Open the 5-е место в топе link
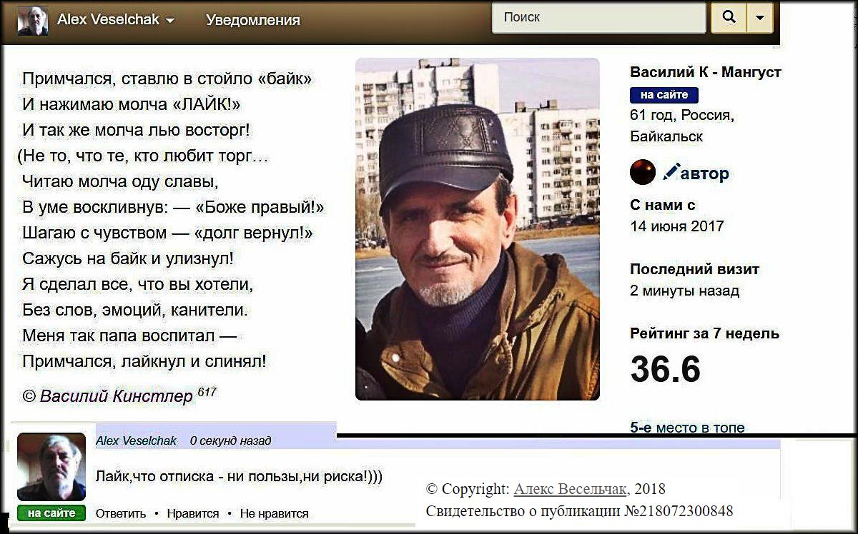Viewport: 858px width, 534px height. (687, 428)
